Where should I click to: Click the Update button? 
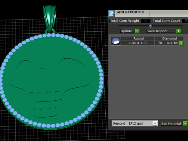tap(127, 31)
